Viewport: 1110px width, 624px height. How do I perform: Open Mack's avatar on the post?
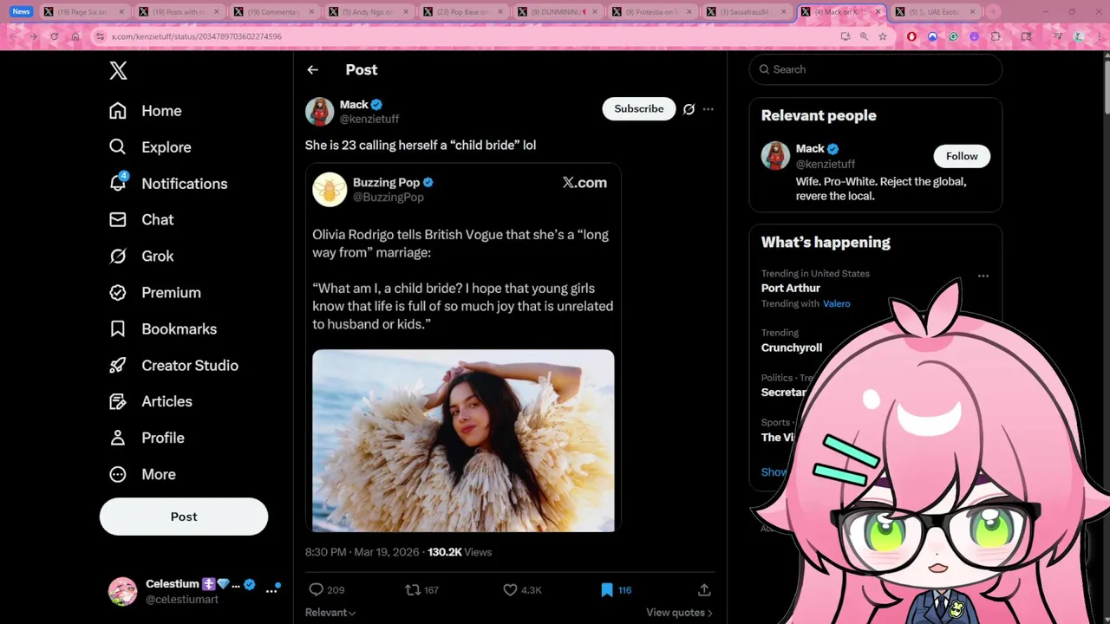click(319, 112)
